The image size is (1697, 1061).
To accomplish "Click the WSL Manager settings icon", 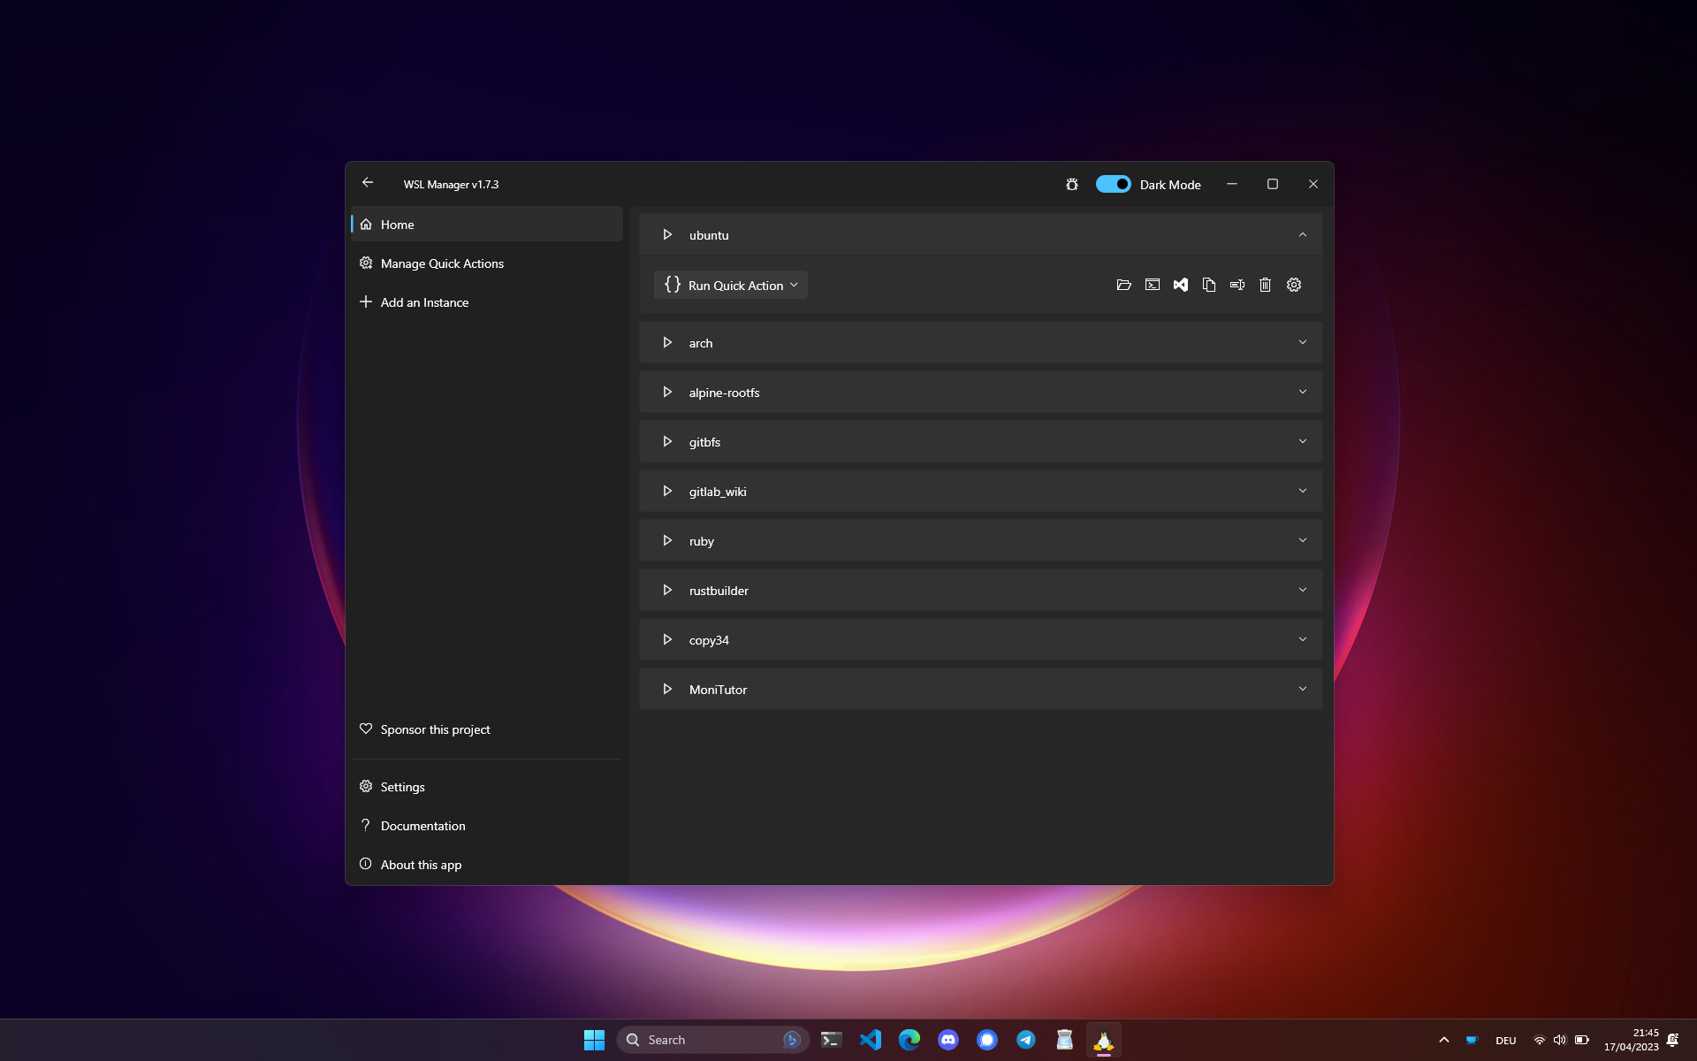I will (365, 786).
